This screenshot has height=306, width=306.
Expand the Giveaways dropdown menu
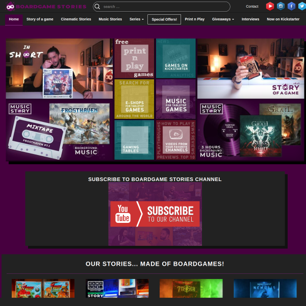pos(223,19)
